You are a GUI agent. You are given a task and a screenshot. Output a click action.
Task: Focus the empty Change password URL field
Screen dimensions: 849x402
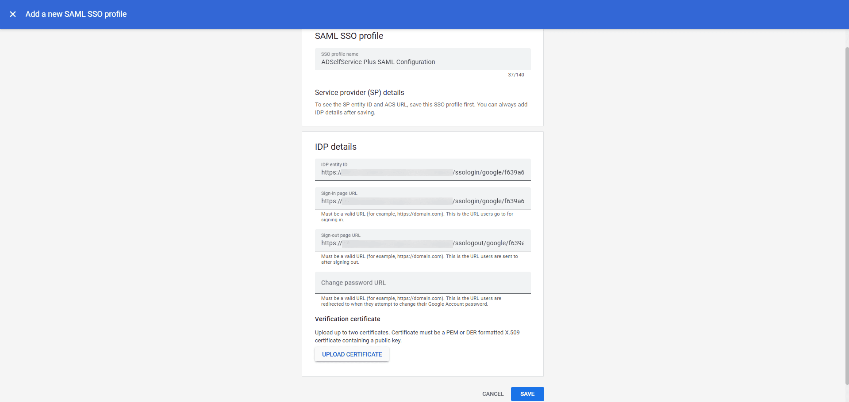[x=422, y=282]
